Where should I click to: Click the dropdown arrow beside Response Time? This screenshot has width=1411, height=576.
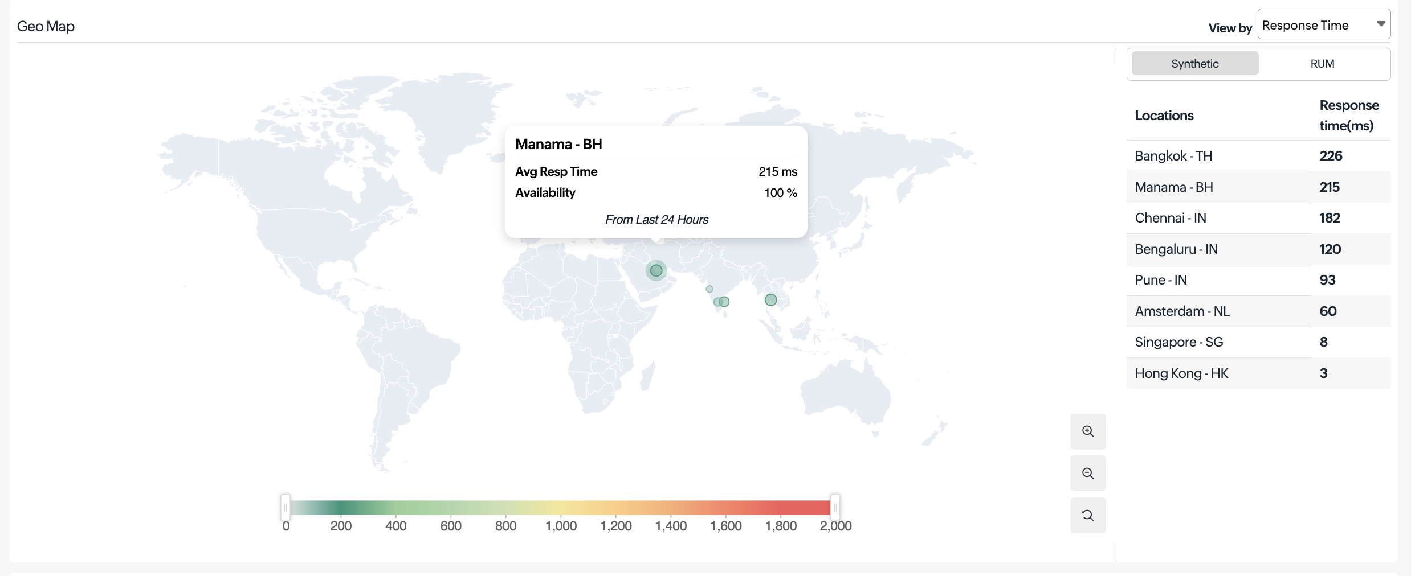[x=1381, y=24]
